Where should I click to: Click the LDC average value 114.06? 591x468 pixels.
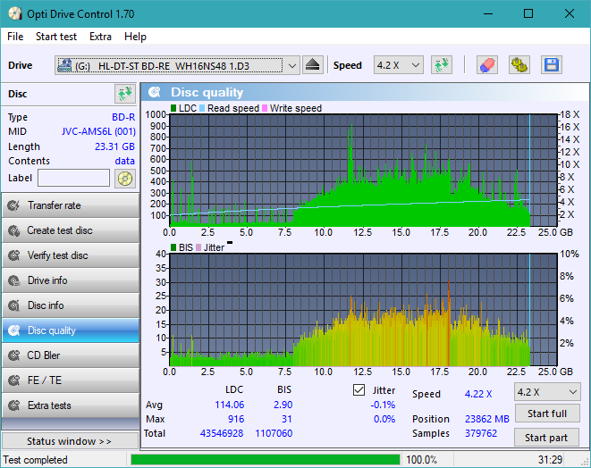(x=230, y=405)
